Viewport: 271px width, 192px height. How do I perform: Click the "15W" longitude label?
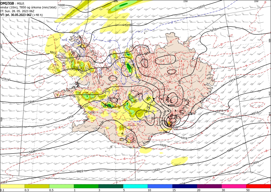pyautogui.click(x=185, y=1)
